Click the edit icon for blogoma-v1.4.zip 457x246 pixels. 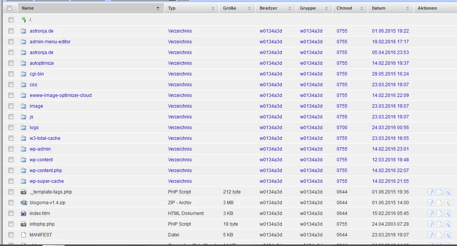430,203
